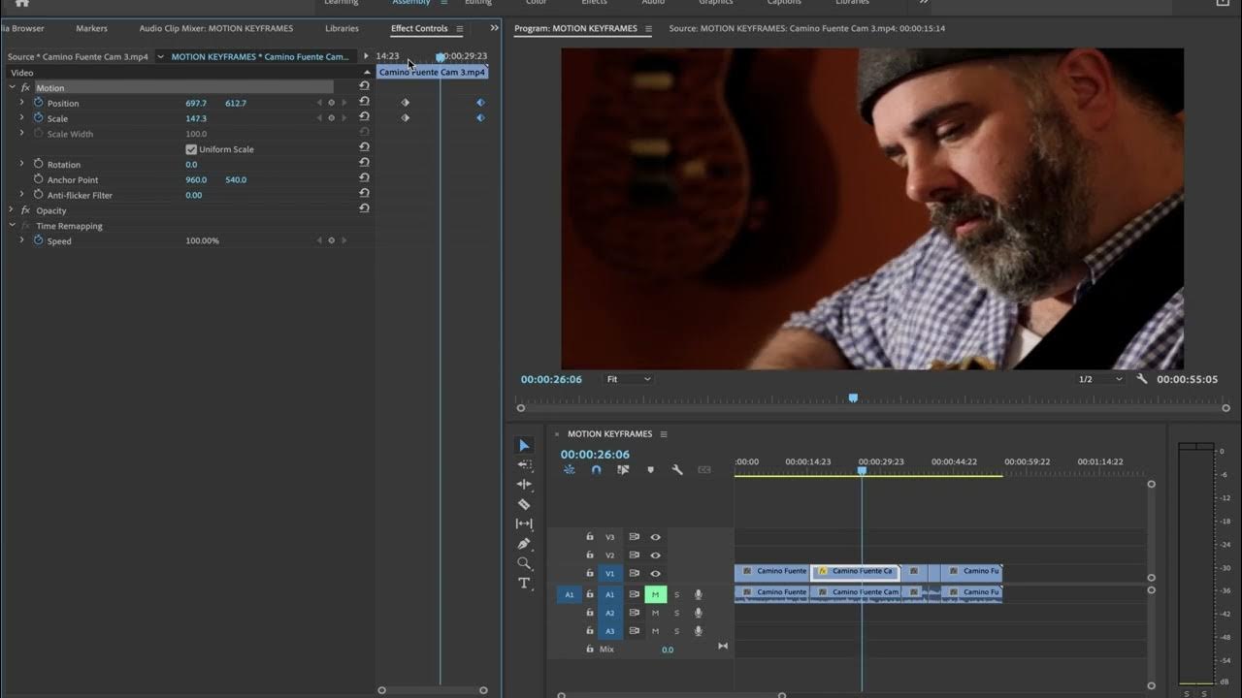The width and height of the screenshot is (1242, 698).
Task: Click the Position X value 697.7
Action: pos(196,103)
